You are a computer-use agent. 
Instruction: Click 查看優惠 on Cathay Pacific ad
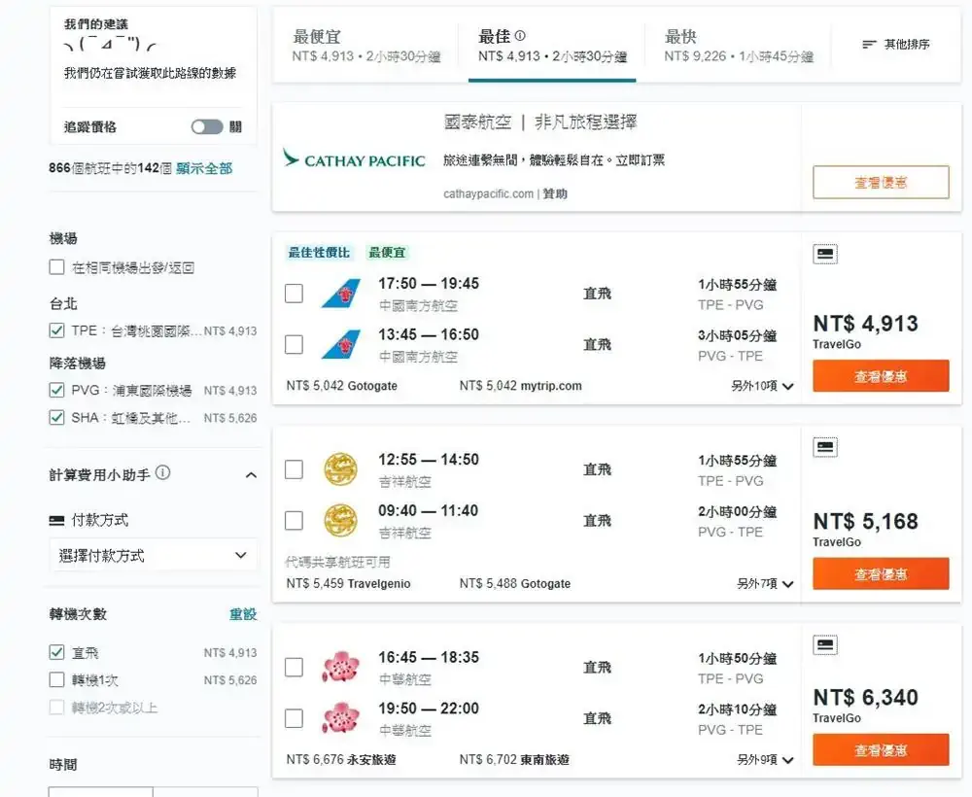[x=881, y=182]
